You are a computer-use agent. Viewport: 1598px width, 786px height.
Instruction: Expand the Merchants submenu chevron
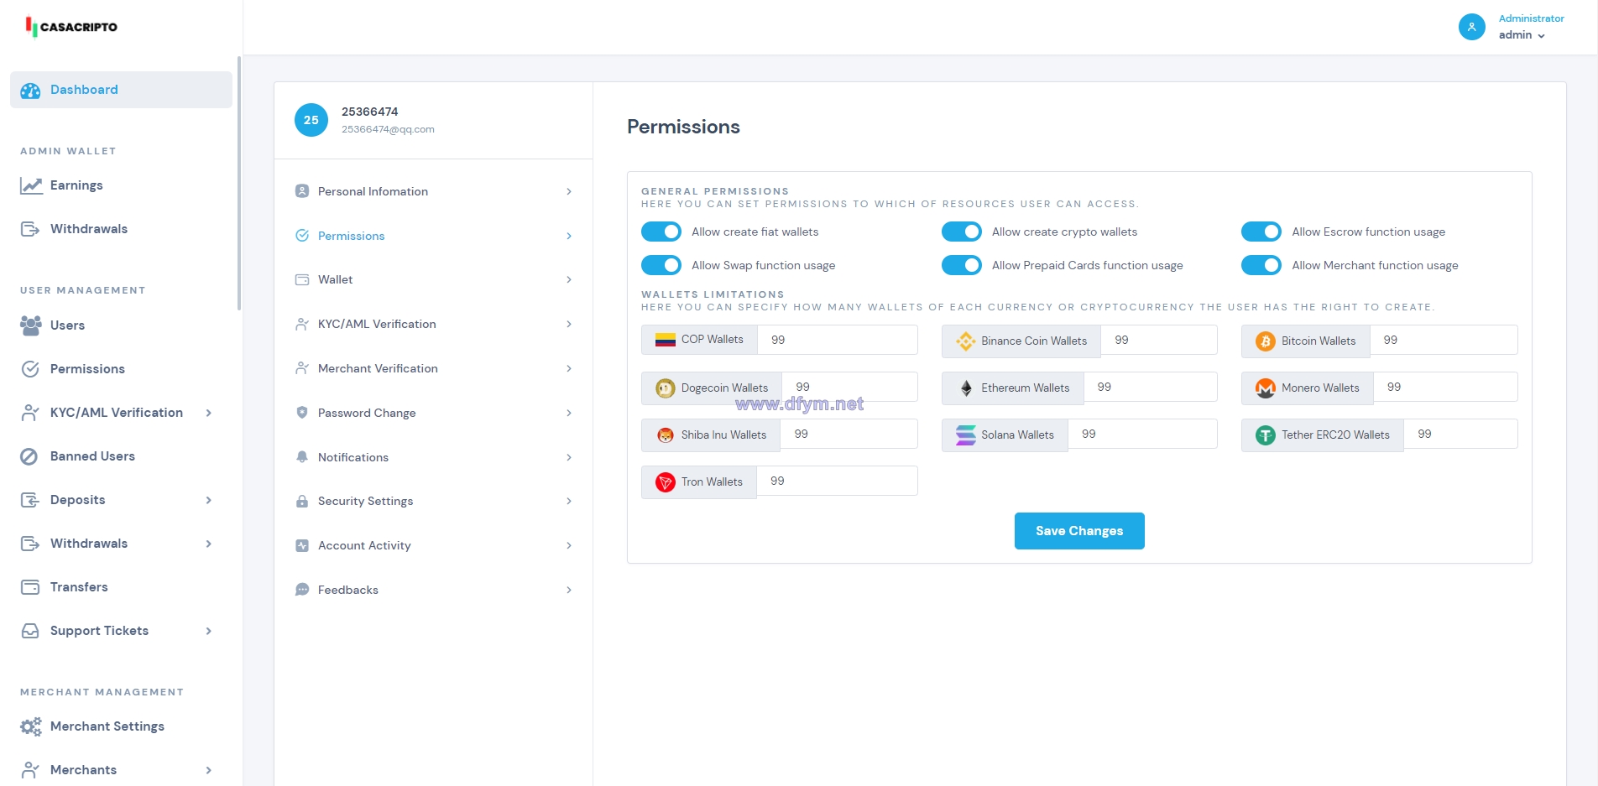[209, 770]
